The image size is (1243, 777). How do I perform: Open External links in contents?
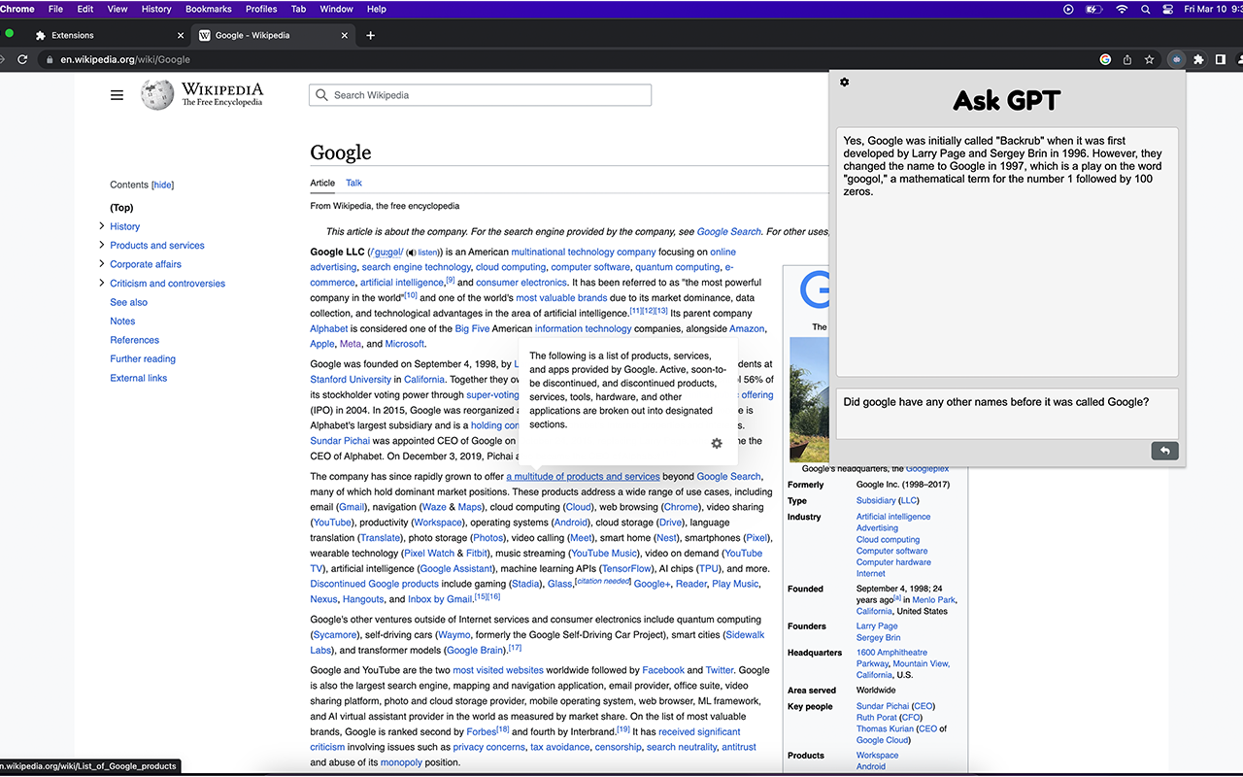139,378
